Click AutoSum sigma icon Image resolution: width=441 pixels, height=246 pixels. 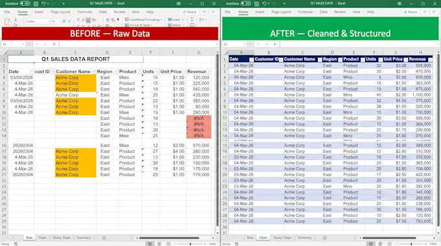(192, 19)
